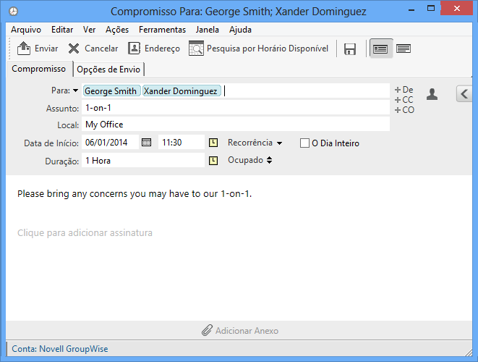Maximize the Compromisso window
The image size is (478, 362).
(431, 9)
